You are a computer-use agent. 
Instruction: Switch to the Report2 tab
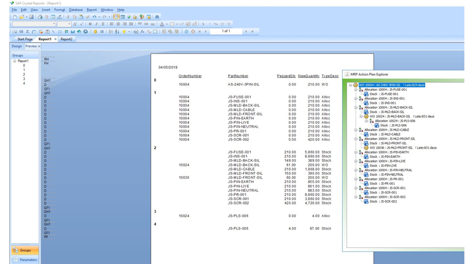click(66, 39)
